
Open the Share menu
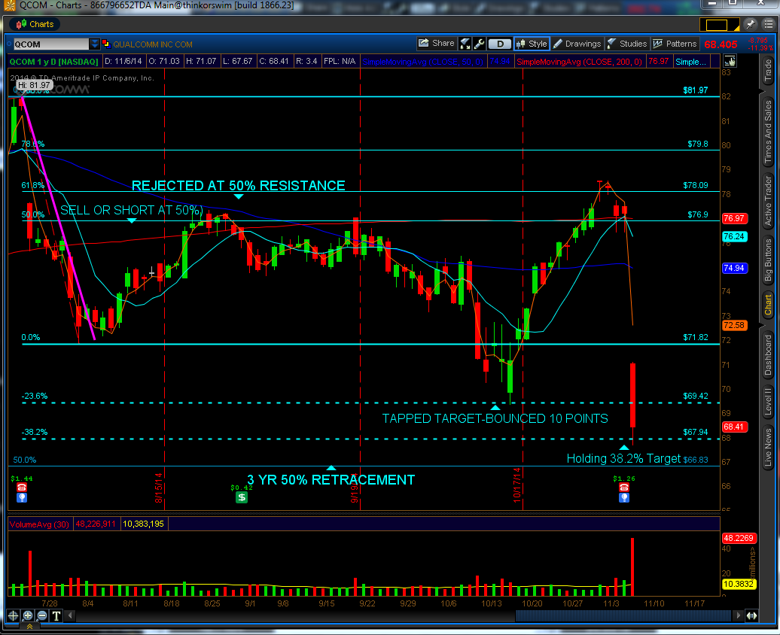click(436, 44)
